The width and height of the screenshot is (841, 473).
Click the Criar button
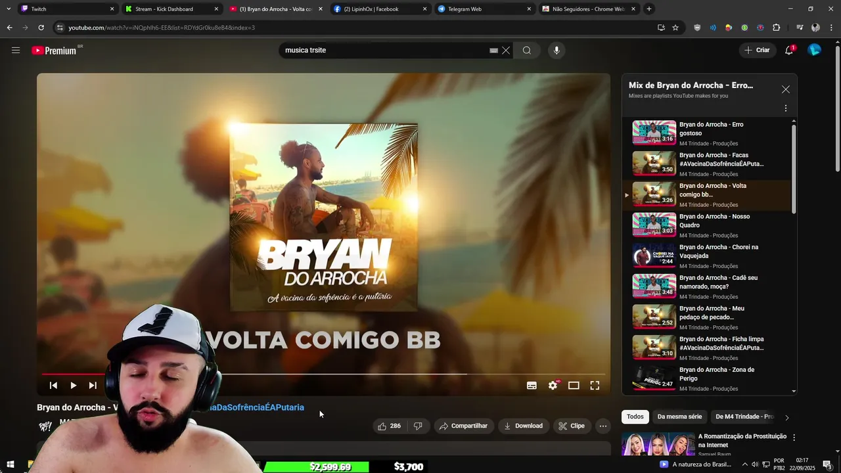757,50
